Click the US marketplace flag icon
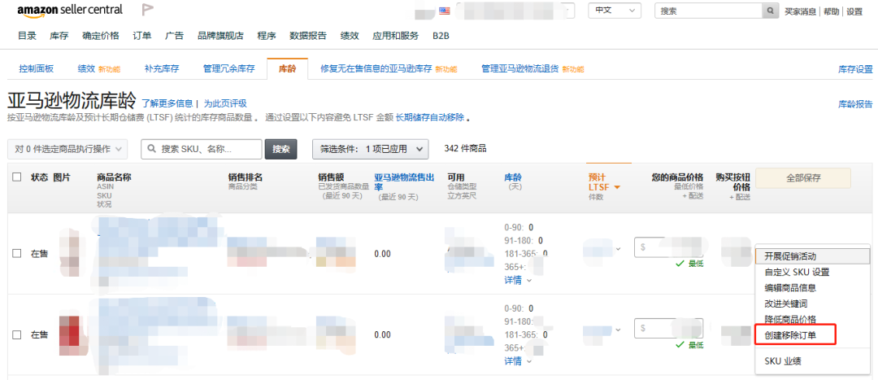Image resolution: width=878 pixels, height=380 pixels. [445, 11]
